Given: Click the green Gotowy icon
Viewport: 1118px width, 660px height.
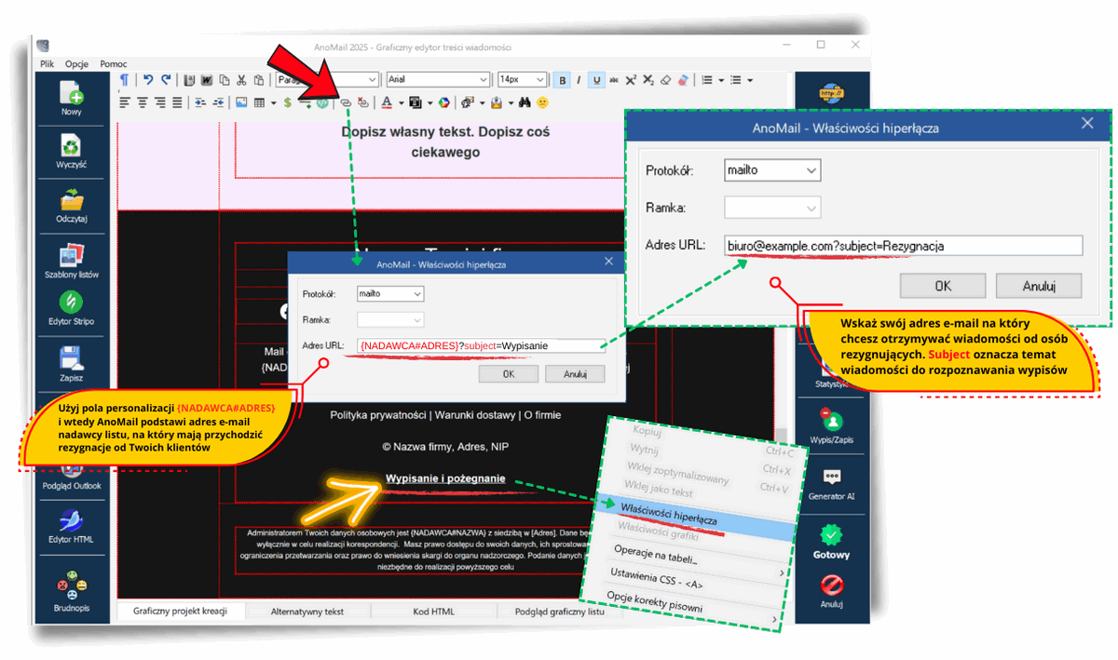Looking at the screenshot, I should point(831,535).
